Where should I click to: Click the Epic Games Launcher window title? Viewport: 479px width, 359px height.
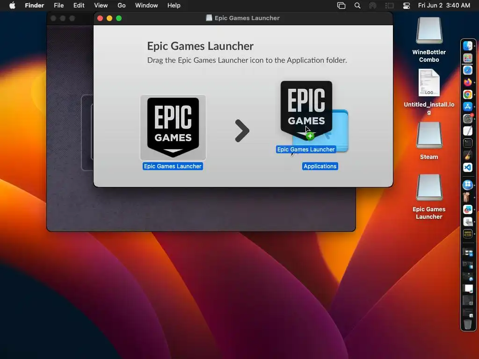[247, 18]
